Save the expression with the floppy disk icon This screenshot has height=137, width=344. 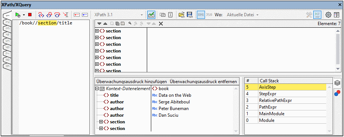(x=189, y=15)
